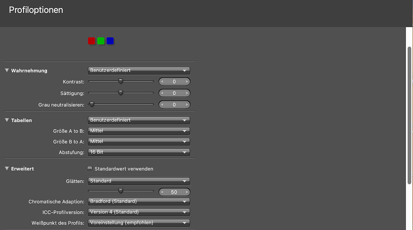Open the Abstufung 16 Bit dropdown
This screenshot has height=230, width=413.
139,152
